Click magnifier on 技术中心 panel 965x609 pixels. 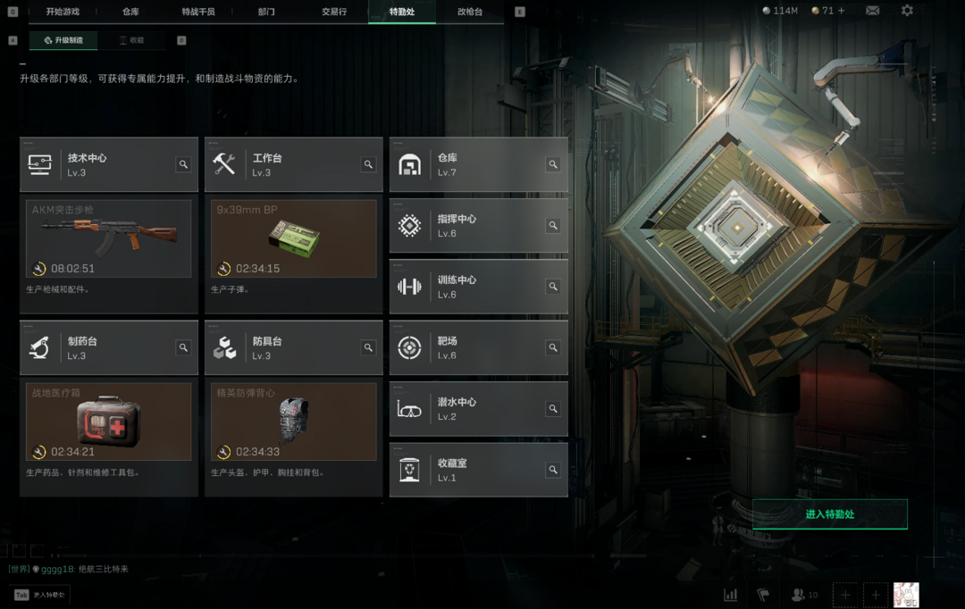183,164
